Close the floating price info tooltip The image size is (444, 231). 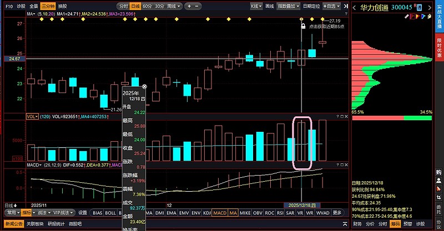coord(144,87)
